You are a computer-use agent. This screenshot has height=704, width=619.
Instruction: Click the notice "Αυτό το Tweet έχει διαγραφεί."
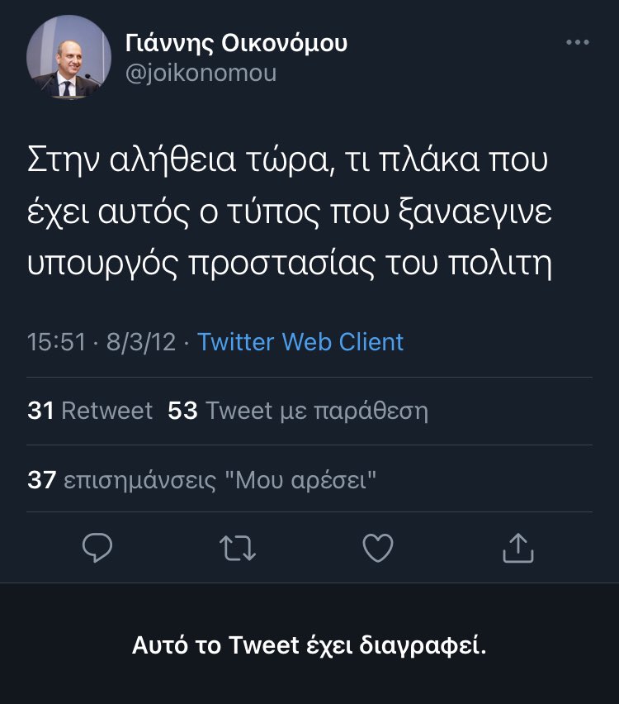point(309,645)
